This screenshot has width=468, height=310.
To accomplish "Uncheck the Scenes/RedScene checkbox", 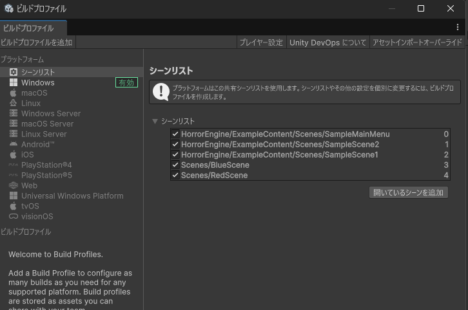I will coord(175,175).
